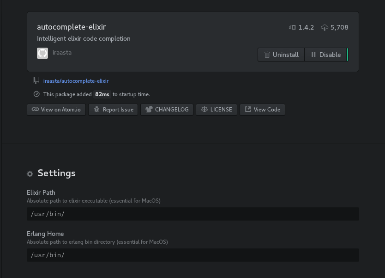The image size is (385, 278).
Task: Click the 82ms startup time badge
Action: coord(102,94)
